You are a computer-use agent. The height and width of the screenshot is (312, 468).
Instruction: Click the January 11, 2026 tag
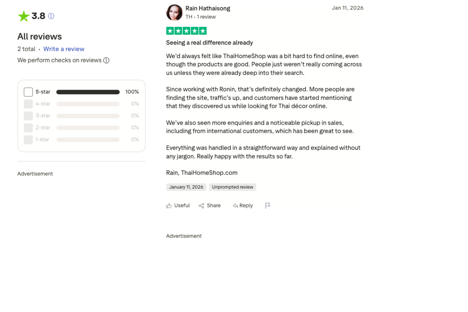tap(186, 187)
